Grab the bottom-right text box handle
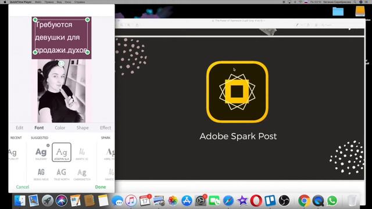The width and height of the screenshot is (372, 209). [x=88, y=52]
